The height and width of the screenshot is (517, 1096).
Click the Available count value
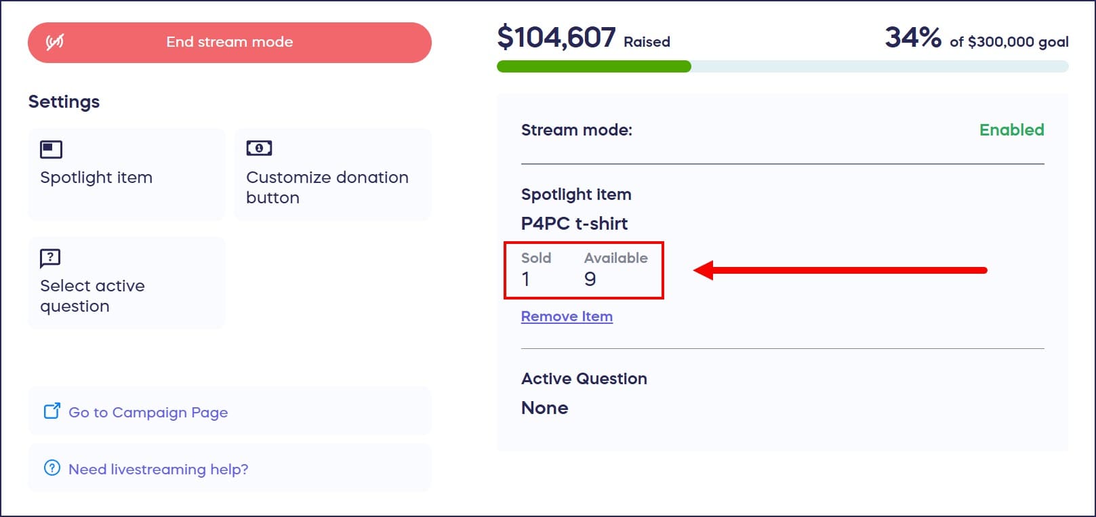pos(590,279)
